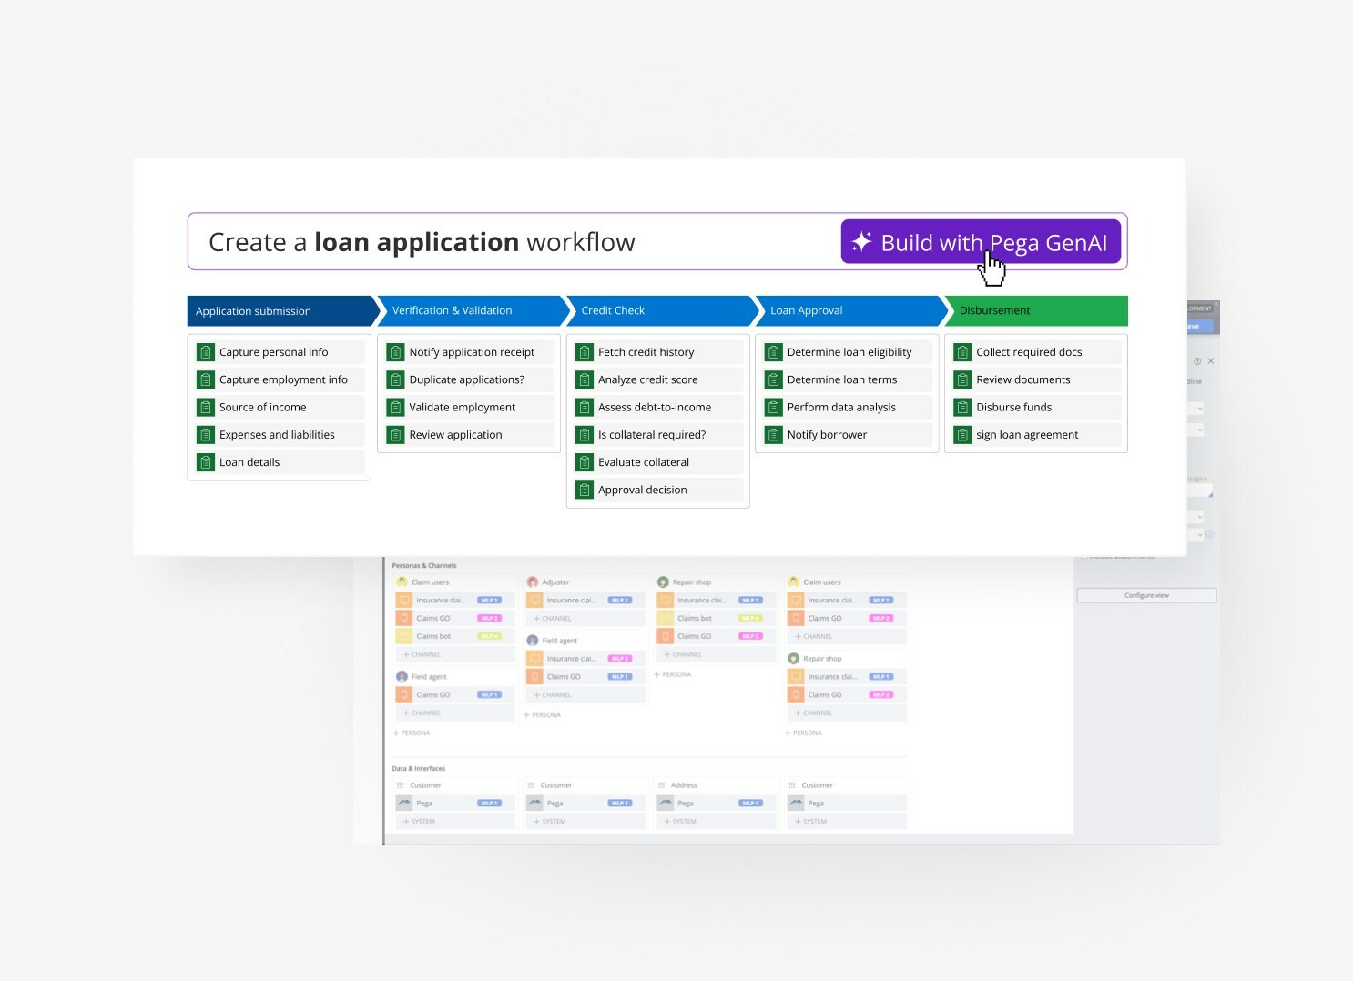Click icon next to Duplicate applications?
The image size is (1353, 981).
tap(395, 379)
